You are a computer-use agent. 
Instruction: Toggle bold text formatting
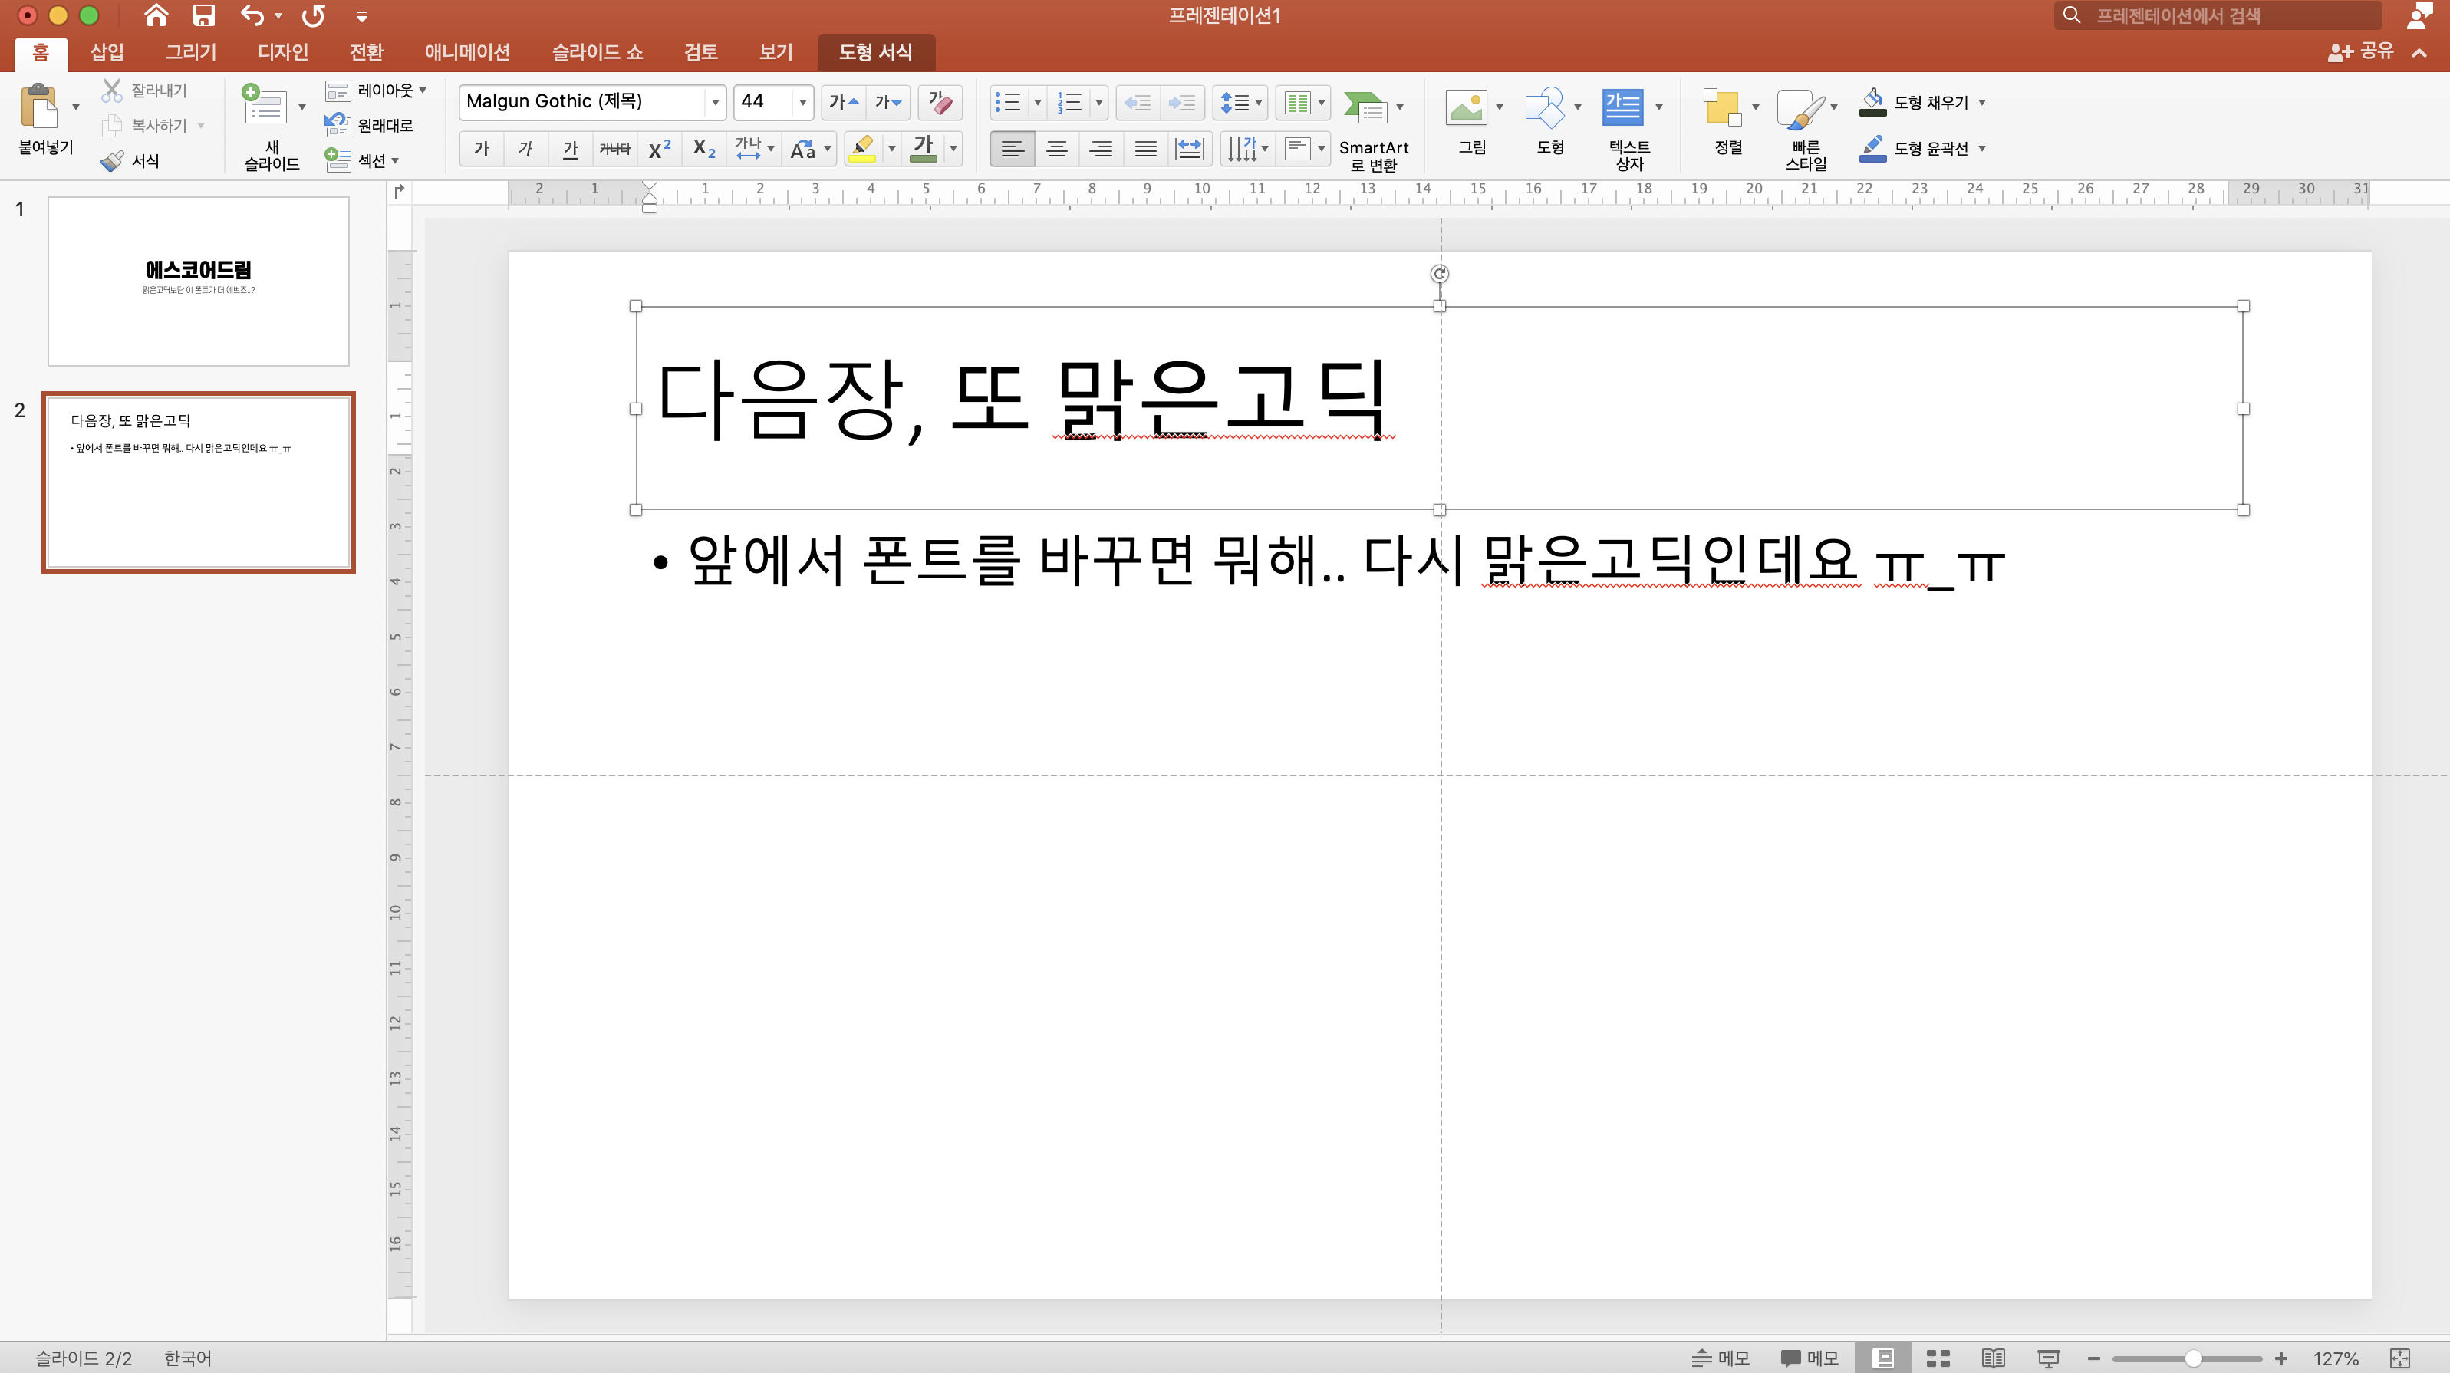click(x=481, y=148)
